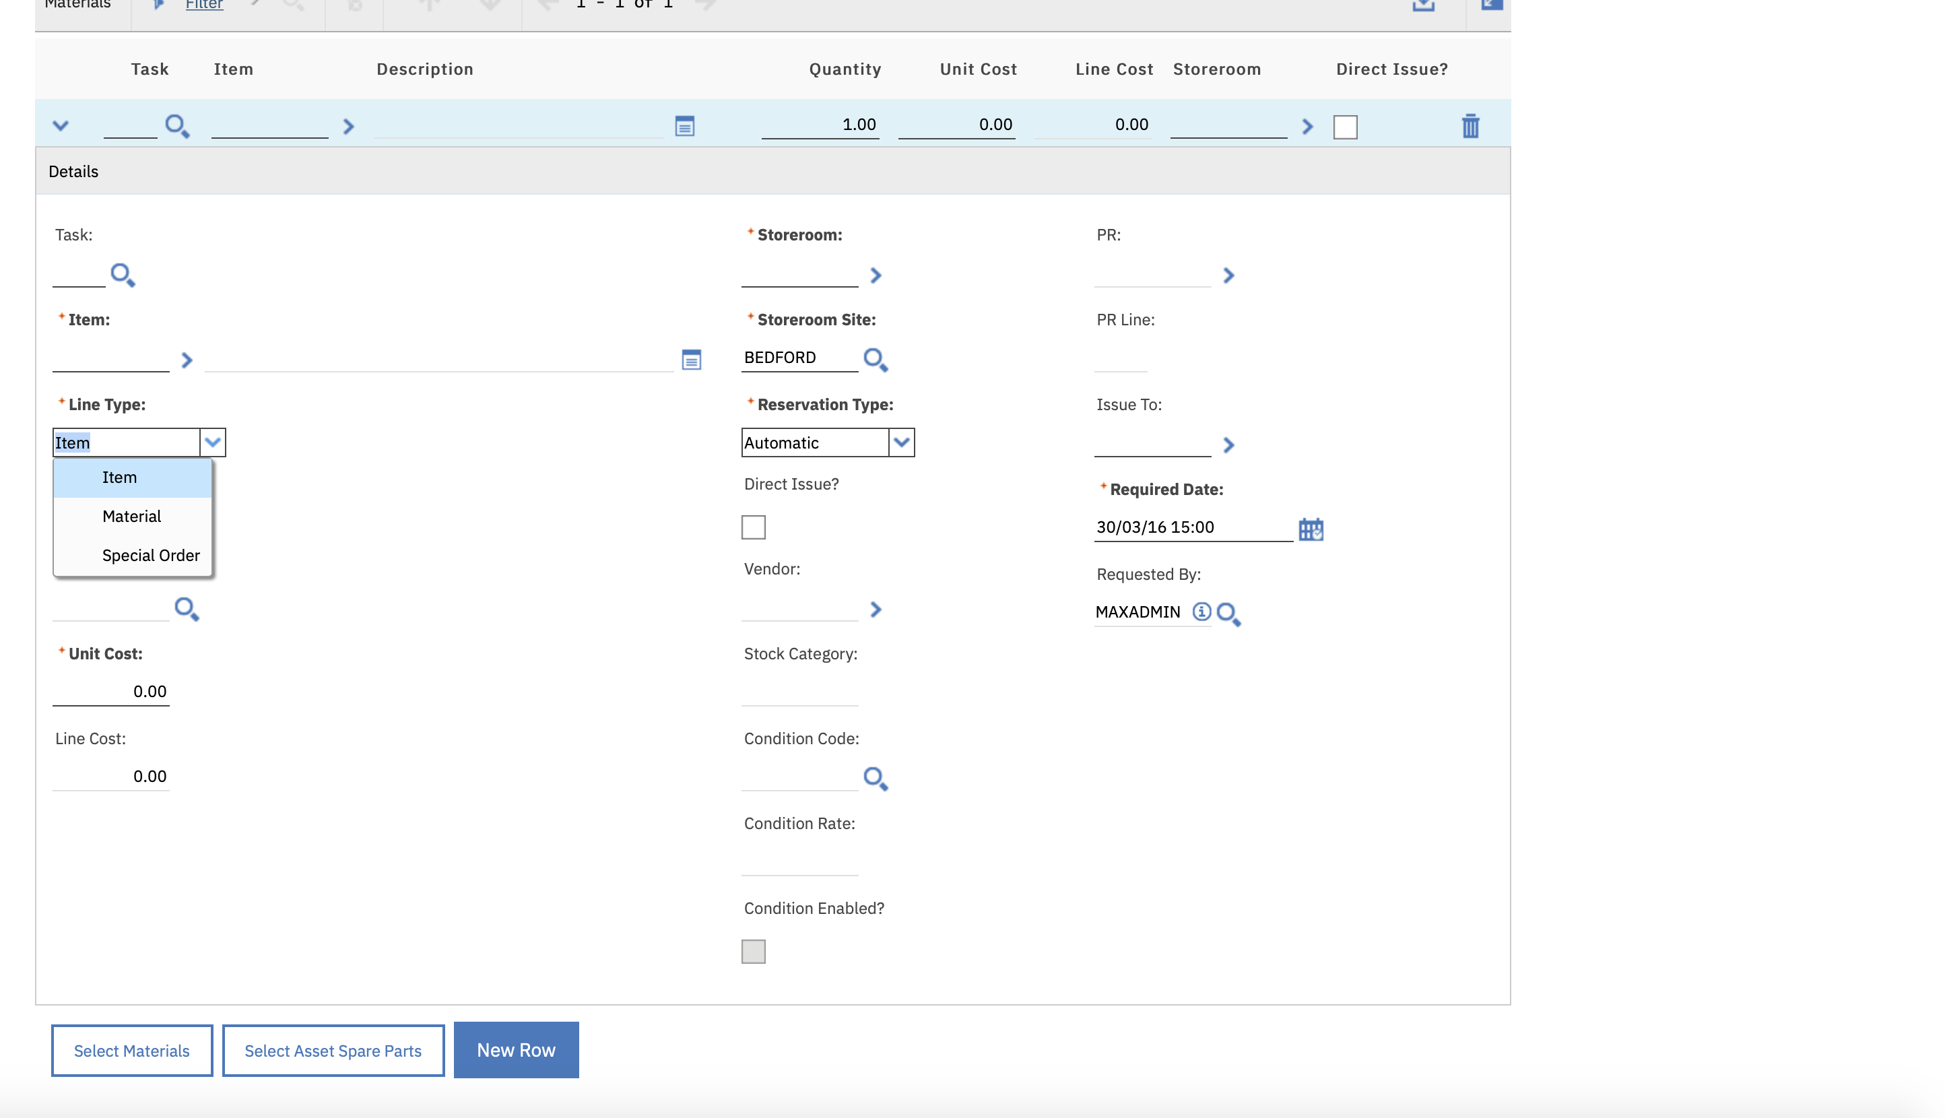Viewport: 1945px width, 1118px height.
Task: Open the Task lookup magnifier in Details
Action: point(124,275)
